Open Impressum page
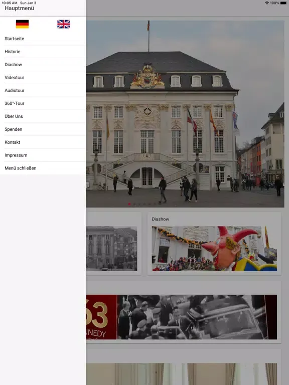This screenshot has height=385, width=289. [43, 155]
